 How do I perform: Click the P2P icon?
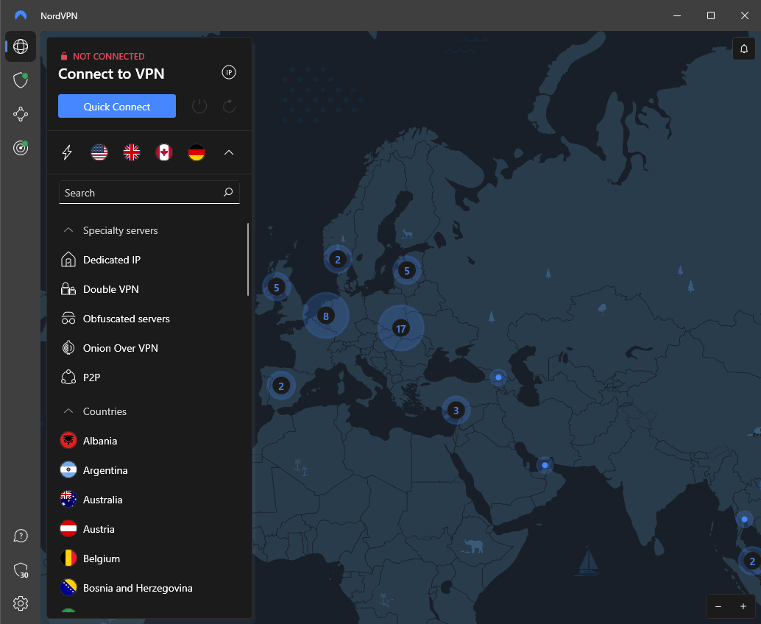pos(68,377)
